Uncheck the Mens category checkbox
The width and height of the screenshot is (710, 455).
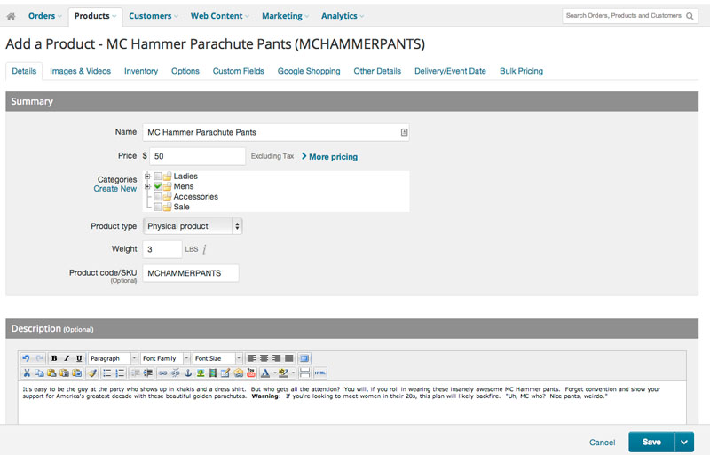[158, 186]
